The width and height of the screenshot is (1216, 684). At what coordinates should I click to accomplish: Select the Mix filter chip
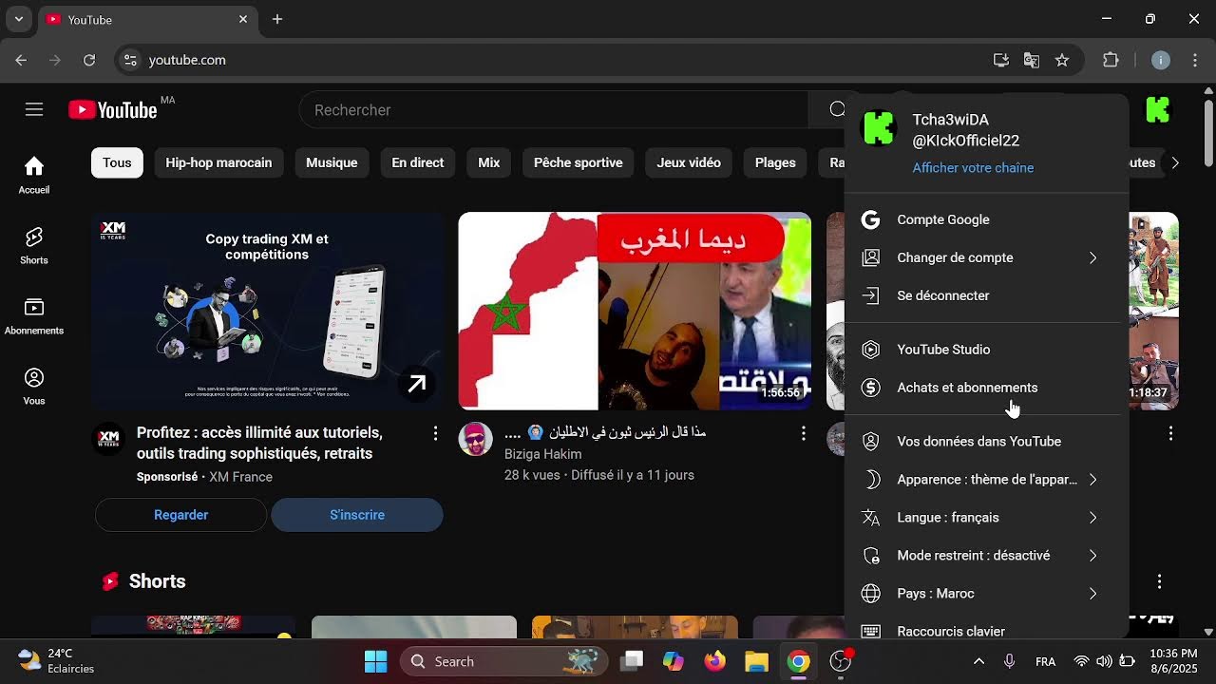pos(488,162)
